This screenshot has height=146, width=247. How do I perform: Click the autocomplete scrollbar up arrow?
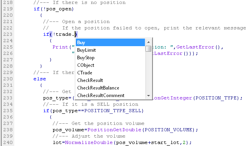click(x=149, y=42)
